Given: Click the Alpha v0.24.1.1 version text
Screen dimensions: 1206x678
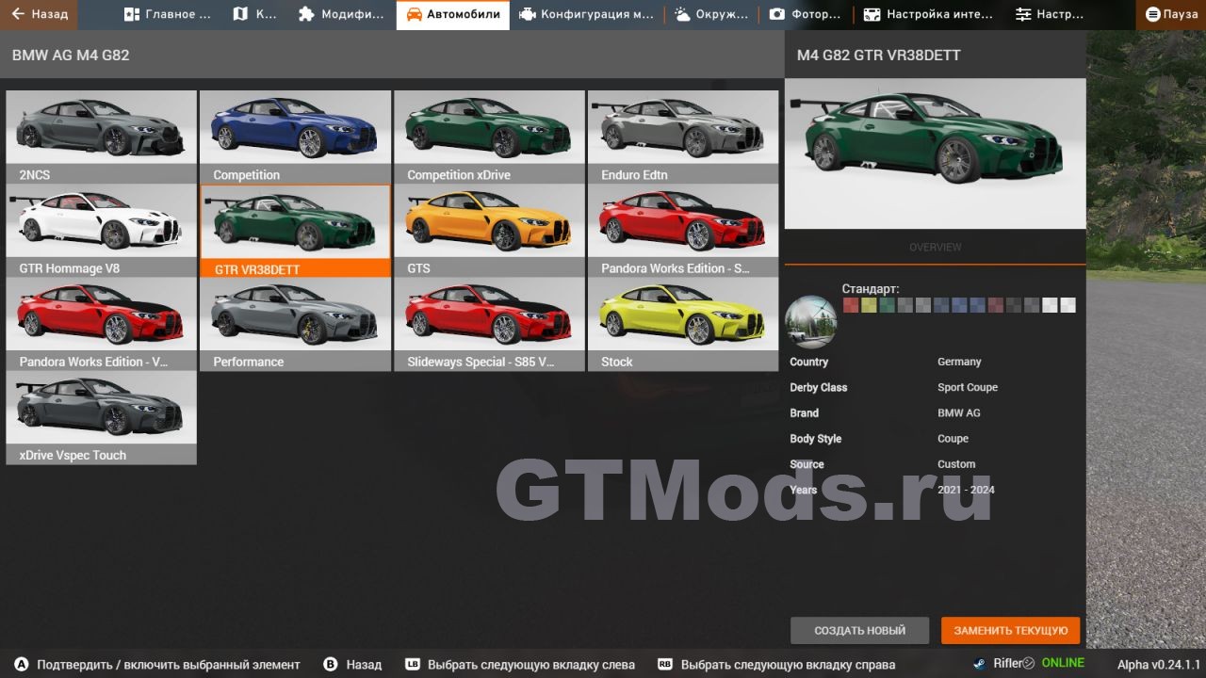Looking at the screenshot, I should tap(1159, 664).
